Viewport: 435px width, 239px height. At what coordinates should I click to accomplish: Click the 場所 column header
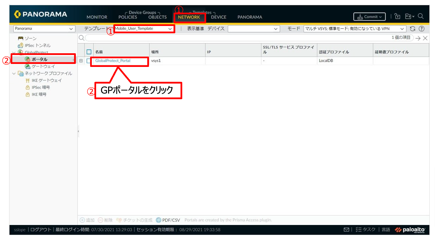[155, 52]
